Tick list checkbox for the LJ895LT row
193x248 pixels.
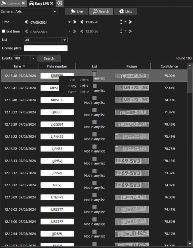94,110
